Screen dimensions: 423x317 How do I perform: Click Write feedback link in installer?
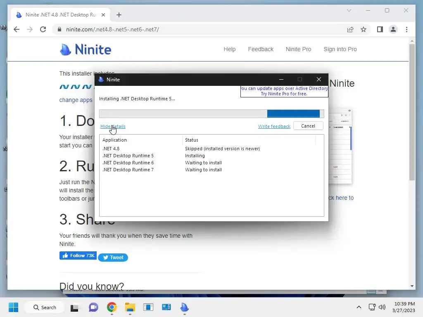(274, 126)
